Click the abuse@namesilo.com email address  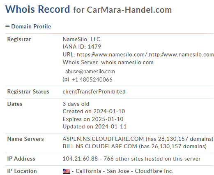(x=90, y=71)
